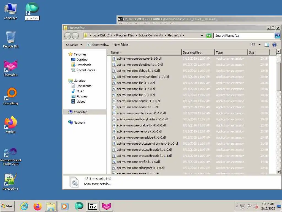
Task: Sort by the Date modified column
Action: [198, 52]
